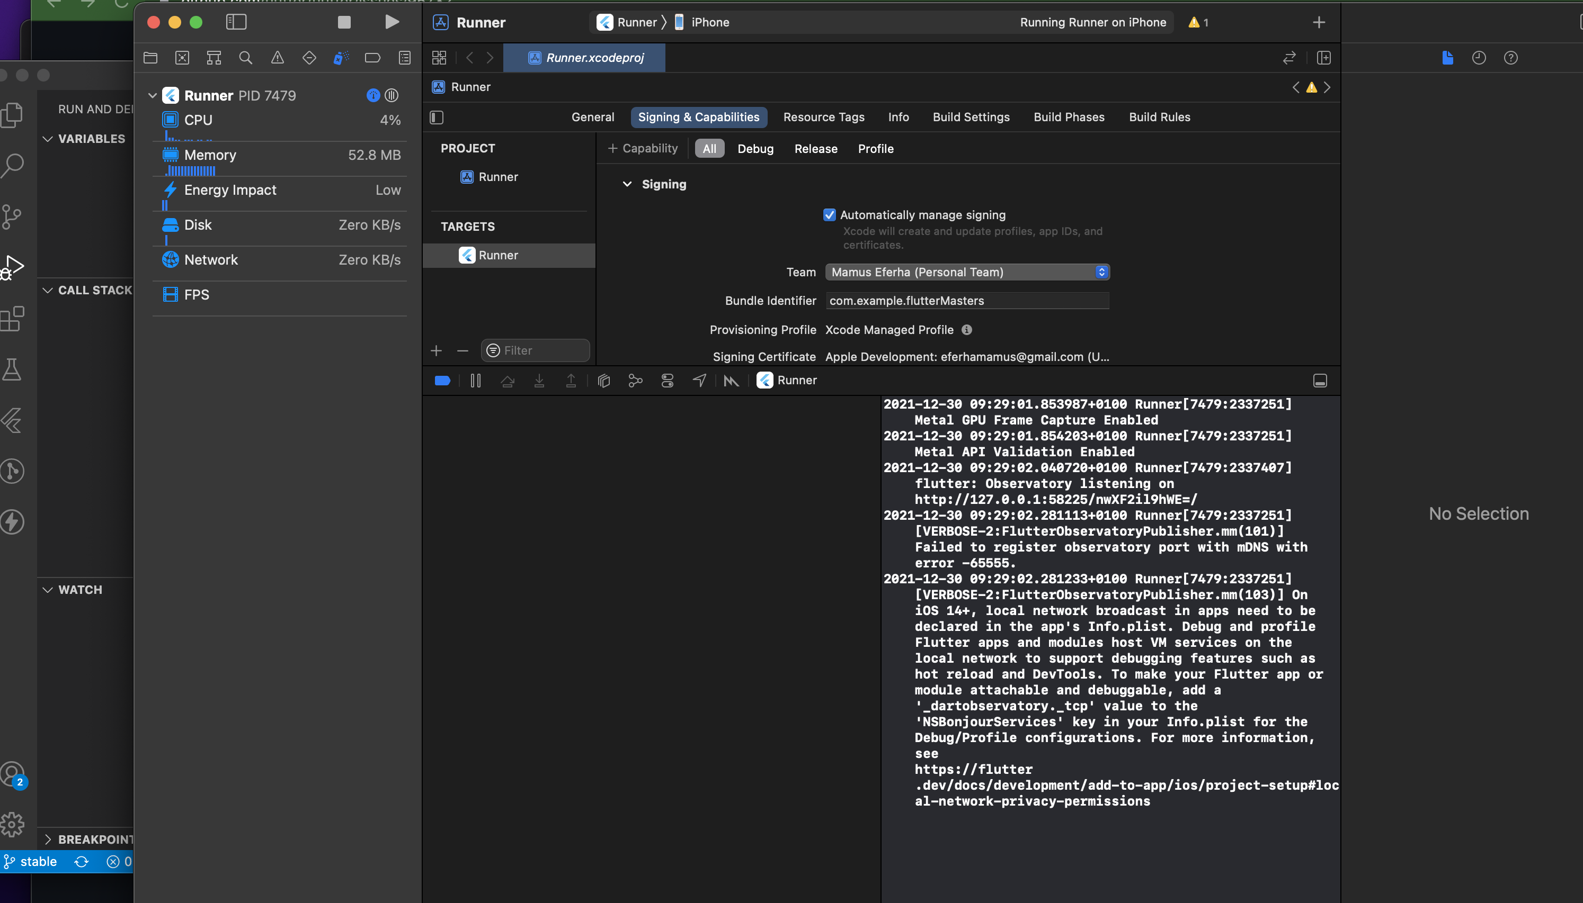Open the Debug Memory Graph icon
Viewport: 1583px width, 903px height.
coord(635,381)
